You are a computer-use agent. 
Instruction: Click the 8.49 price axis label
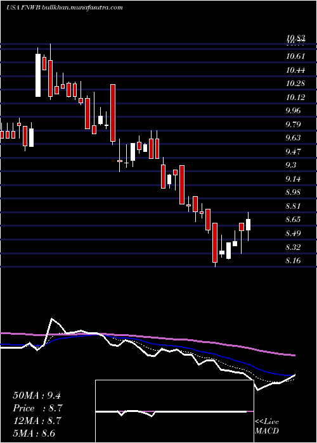tap(293, 234)
